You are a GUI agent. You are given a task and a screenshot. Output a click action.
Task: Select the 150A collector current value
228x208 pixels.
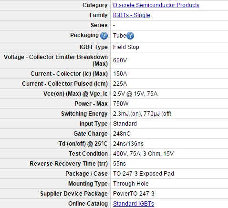point(120,74)
